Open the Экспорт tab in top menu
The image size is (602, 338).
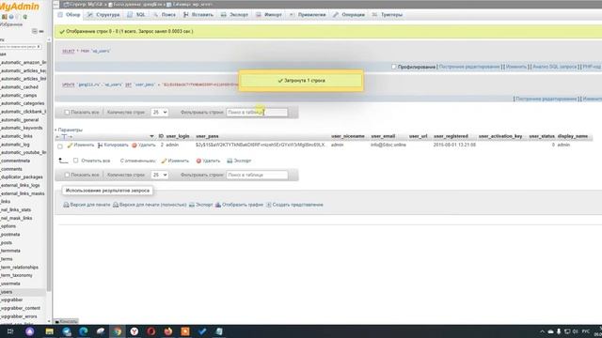234,15
